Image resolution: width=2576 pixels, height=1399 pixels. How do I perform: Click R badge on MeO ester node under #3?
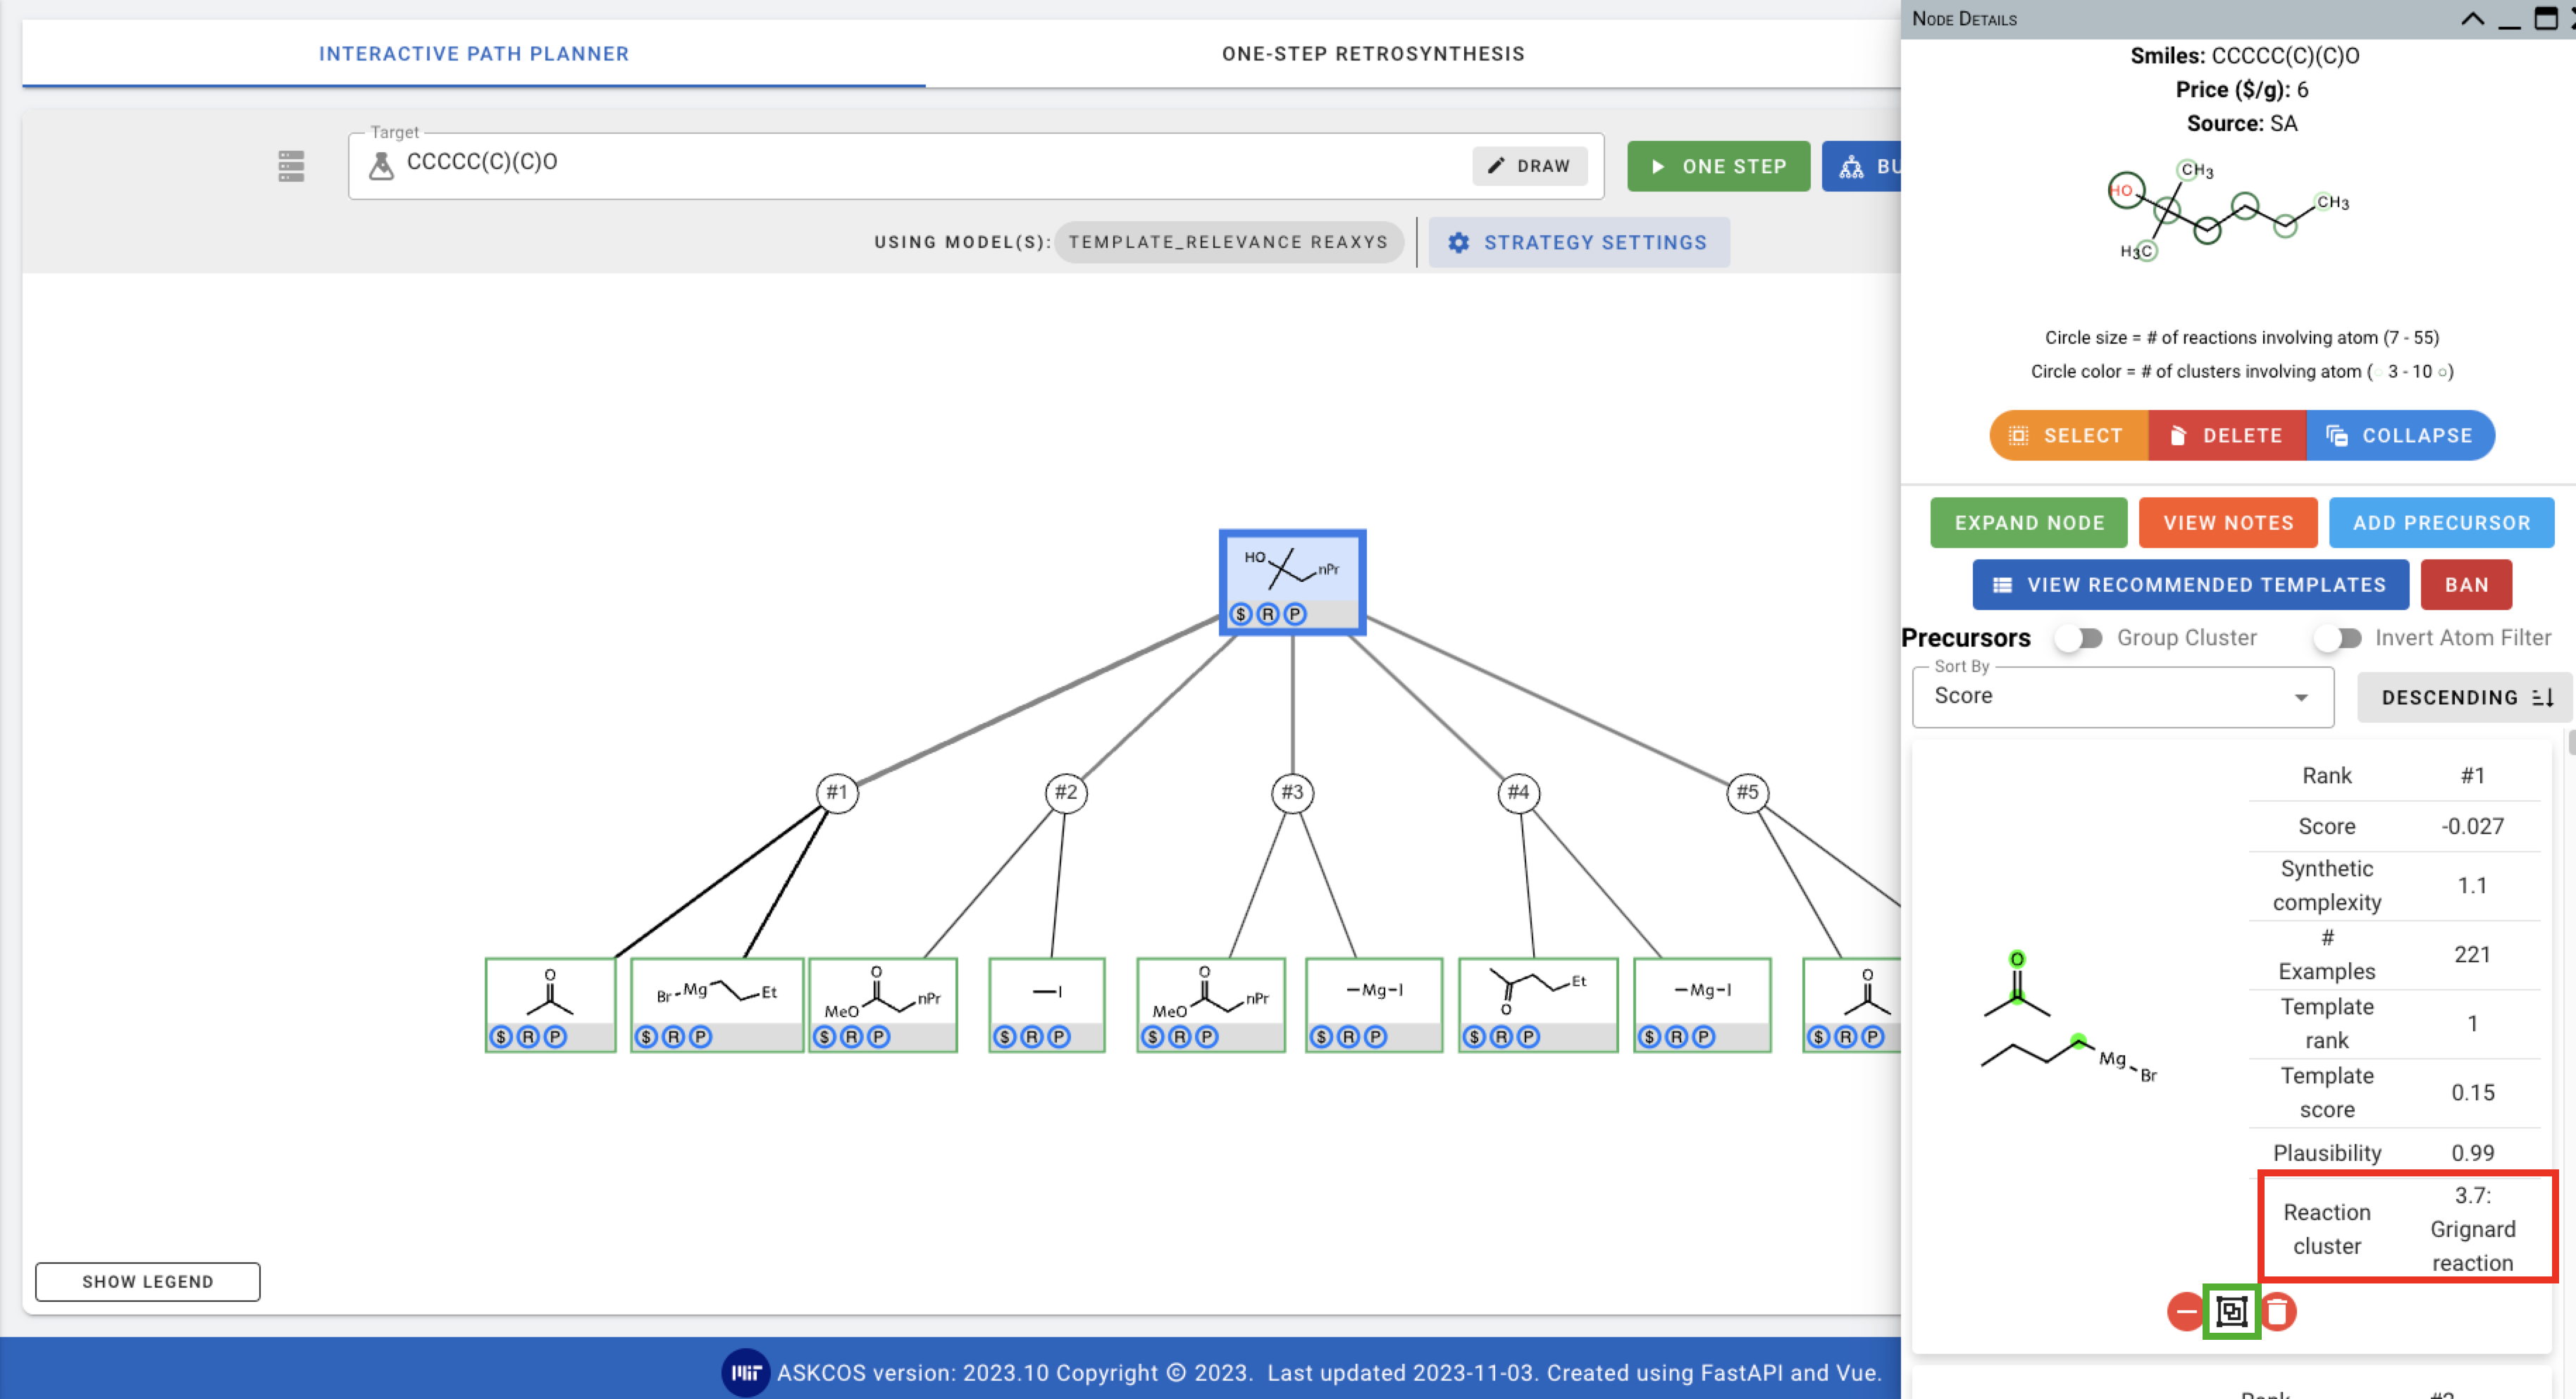click(x=1180, y=1037)
